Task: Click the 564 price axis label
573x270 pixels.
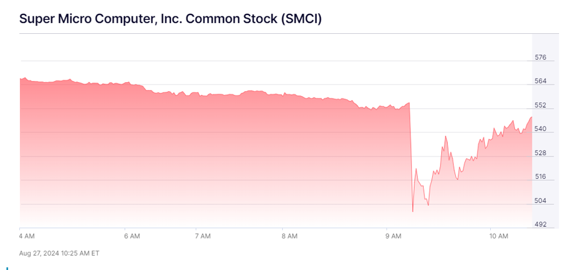Action: pos(540,82)
